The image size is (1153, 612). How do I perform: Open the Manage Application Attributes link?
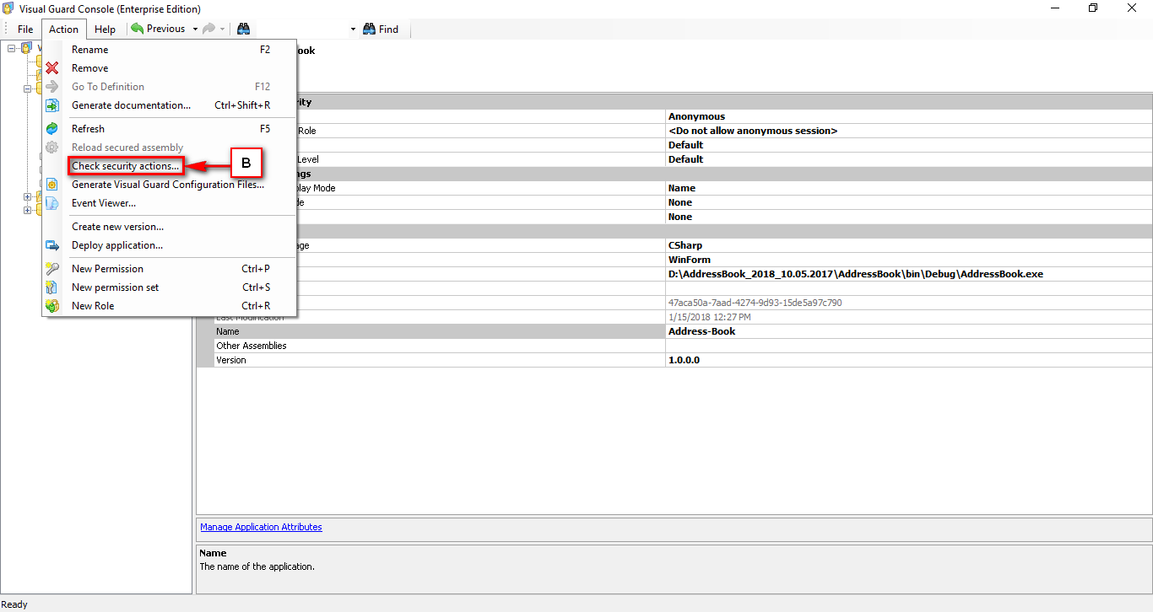click(x=261, y=527)
